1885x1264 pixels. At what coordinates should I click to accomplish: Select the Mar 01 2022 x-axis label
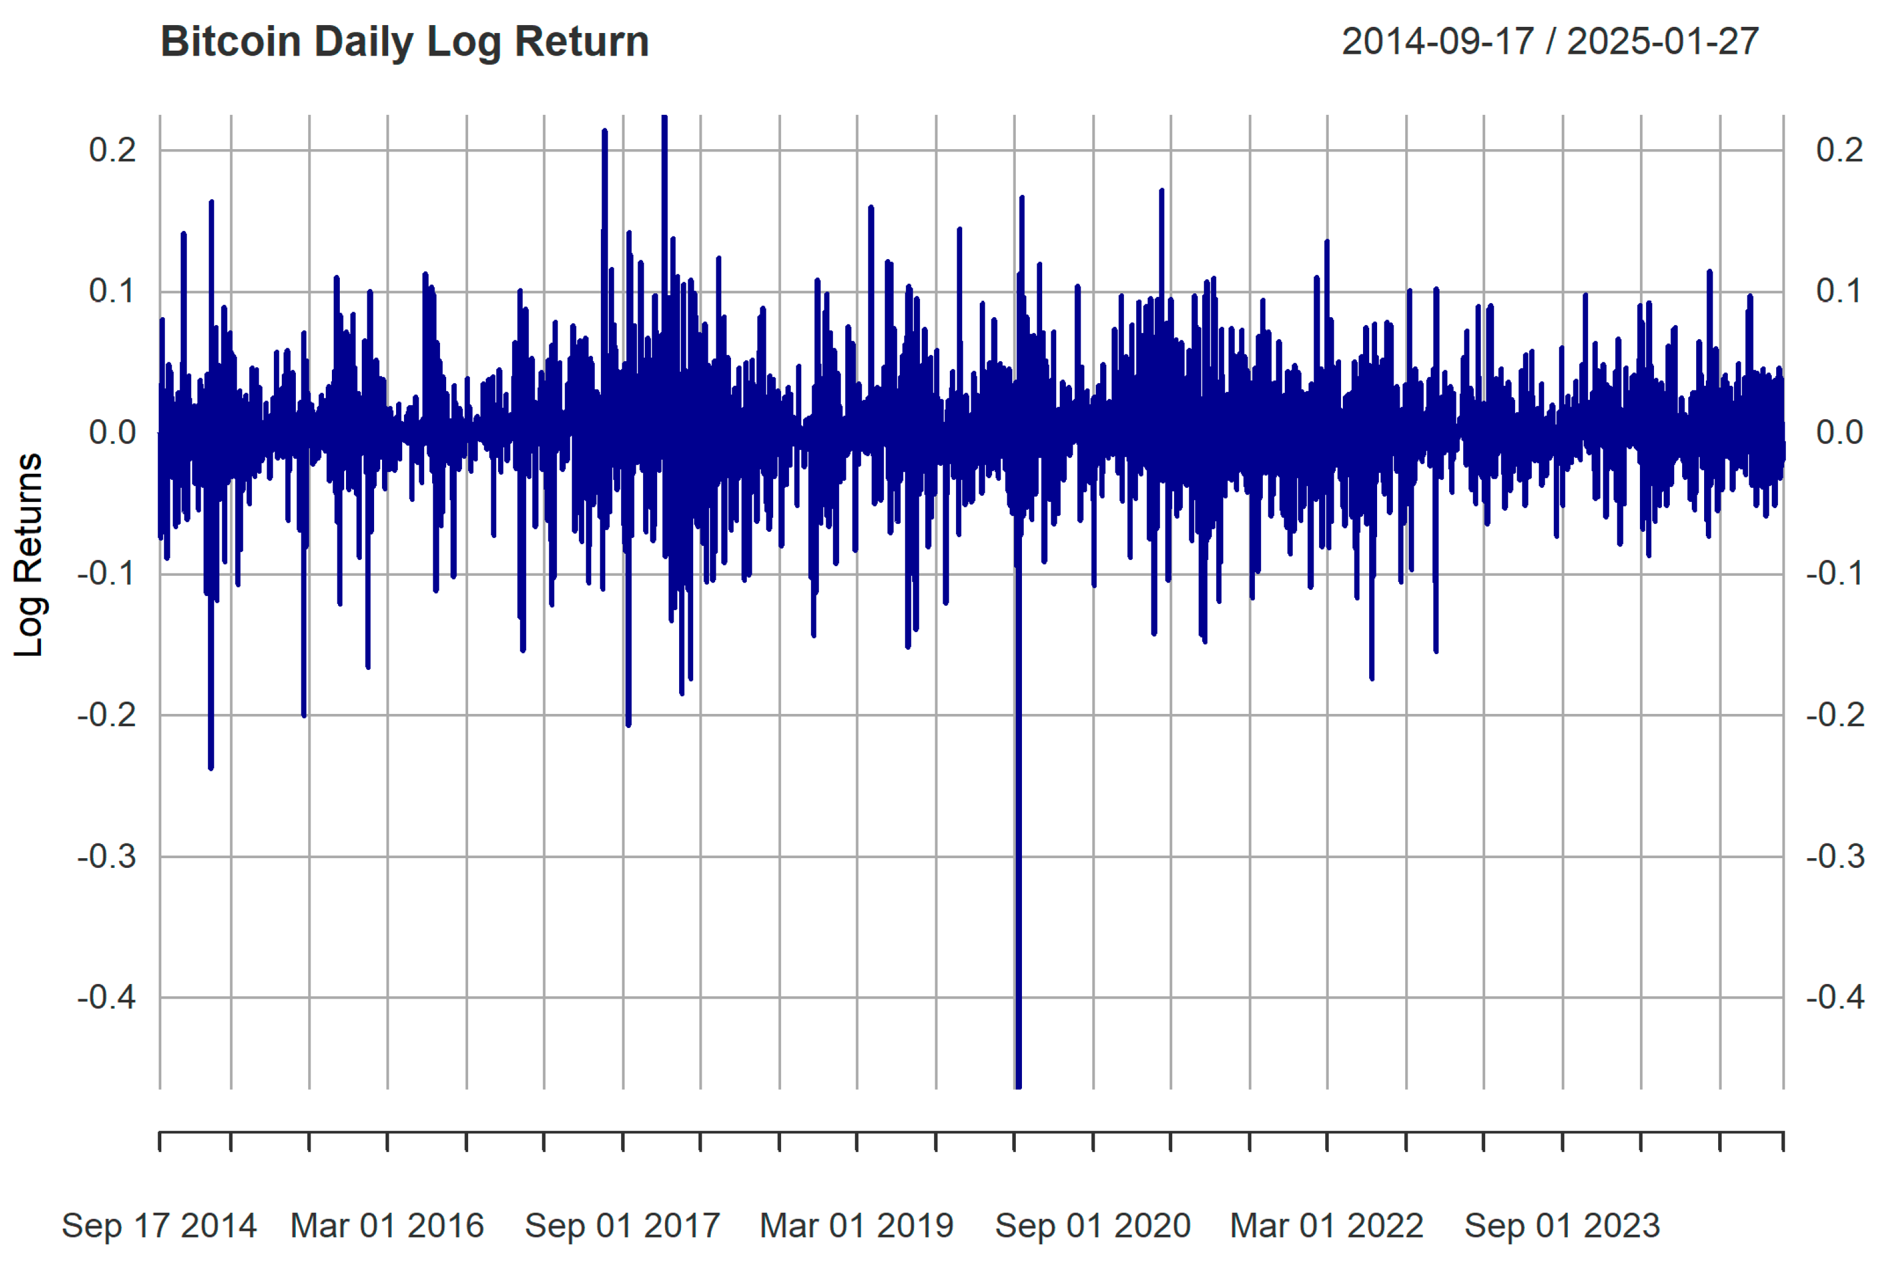pyautogui.click(x=1326, y=1225)
